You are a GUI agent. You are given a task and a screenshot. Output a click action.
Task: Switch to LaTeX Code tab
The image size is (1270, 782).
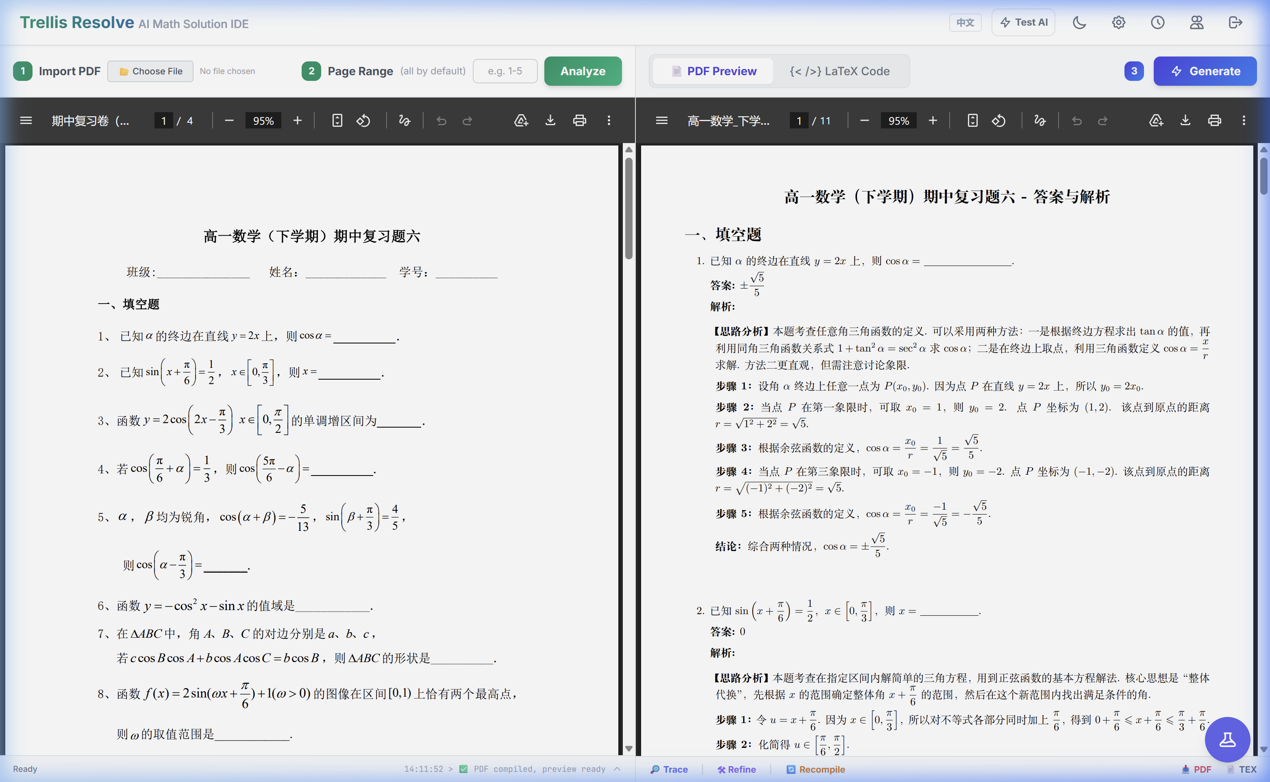click(839, 72)
